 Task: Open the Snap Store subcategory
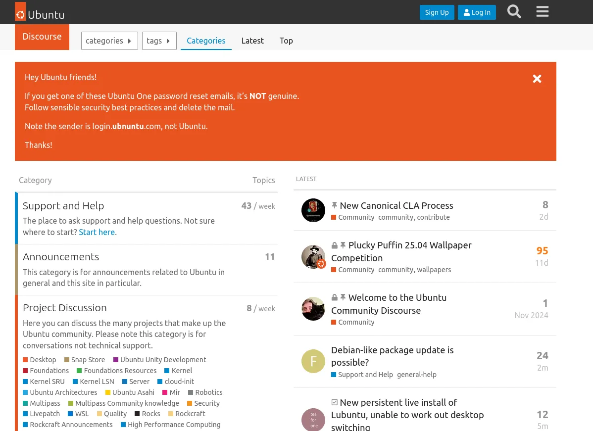(88, 360)
